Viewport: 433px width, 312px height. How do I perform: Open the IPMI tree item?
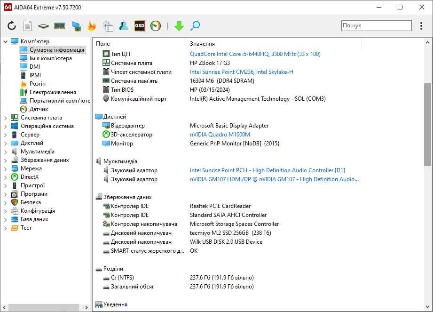[35, 75]
